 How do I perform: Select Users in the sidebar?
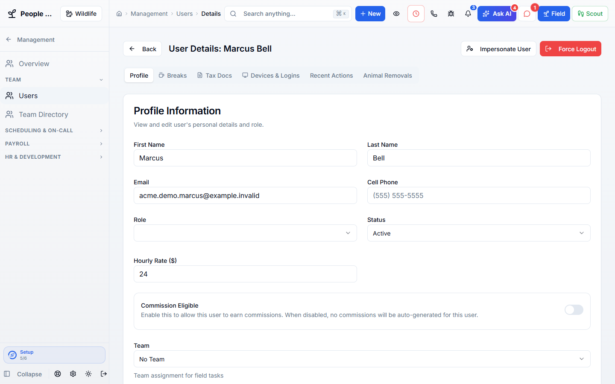[54, 96]
